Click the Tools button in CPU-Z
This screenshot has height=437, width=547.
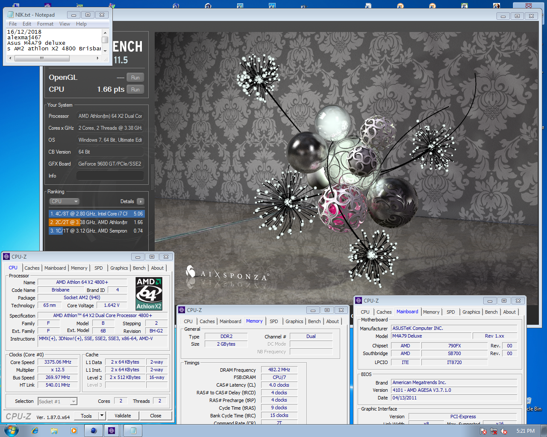(86, 416)
